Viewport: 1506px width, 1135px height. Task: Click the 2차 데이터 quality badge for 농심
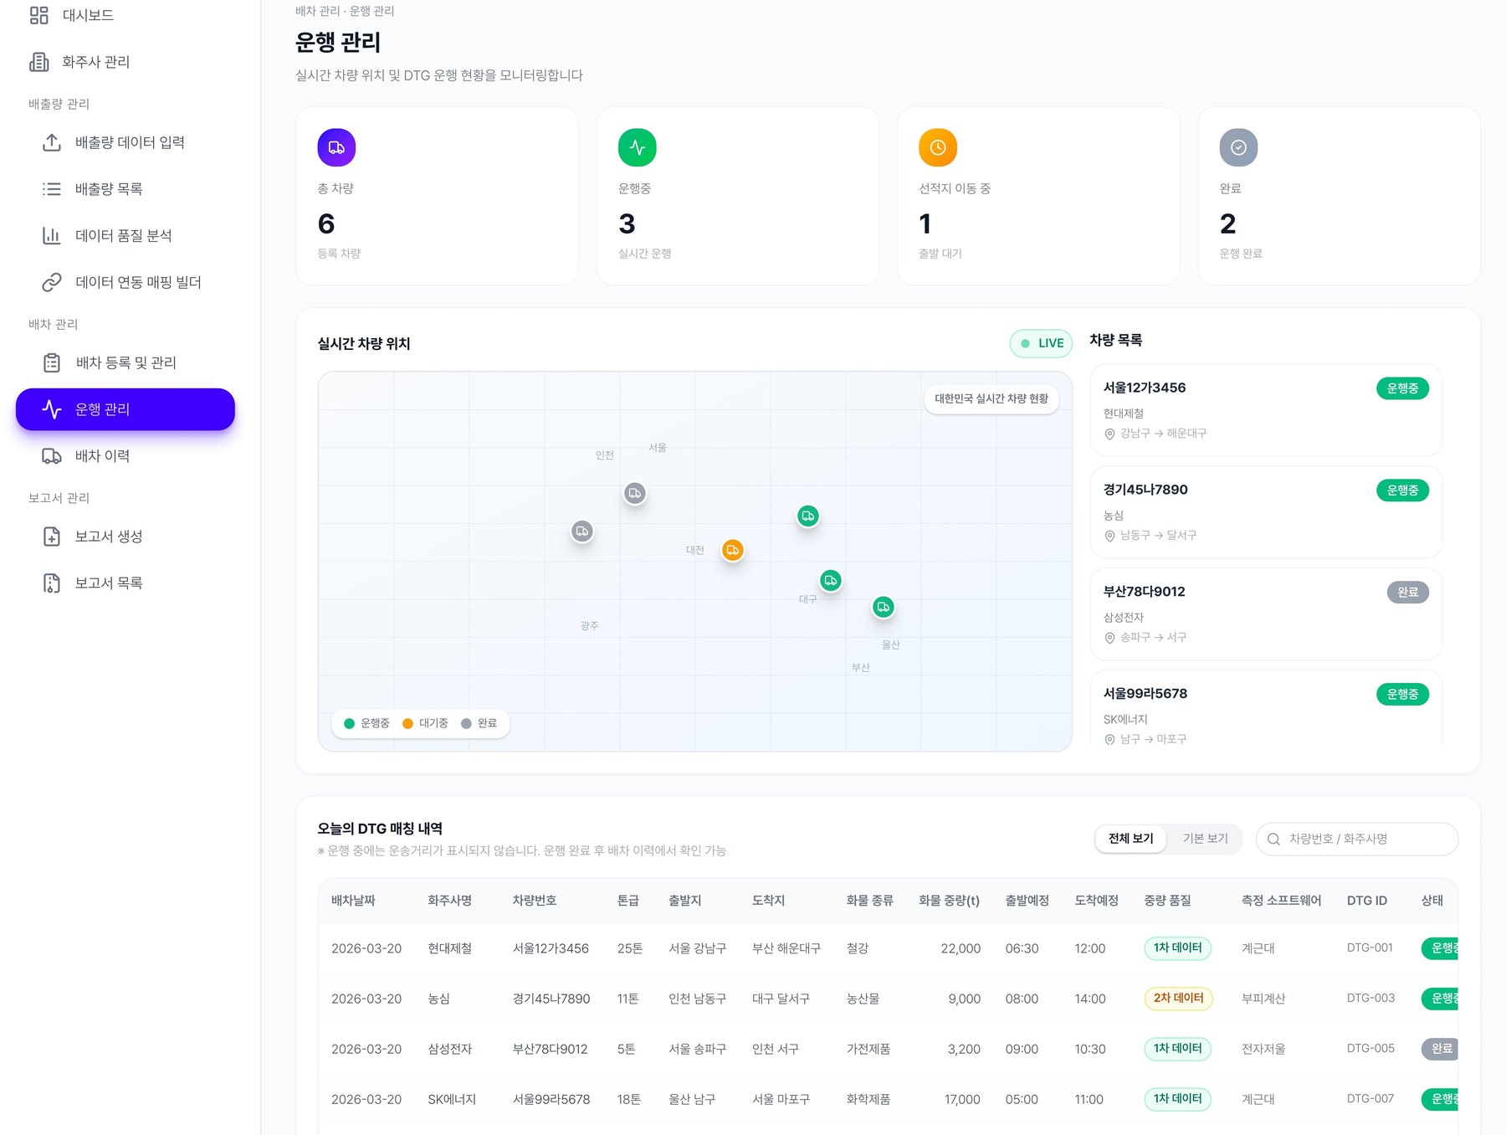tap(1178, 999)
